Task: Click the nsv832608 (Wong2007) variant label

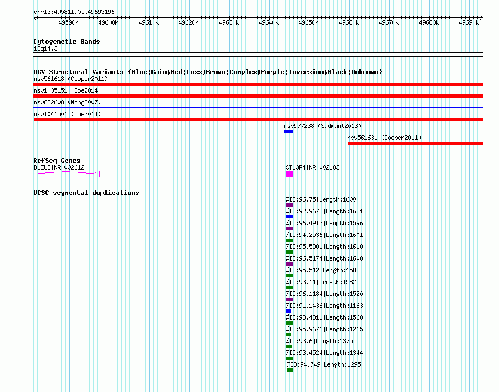Action: tap(67, 102)
